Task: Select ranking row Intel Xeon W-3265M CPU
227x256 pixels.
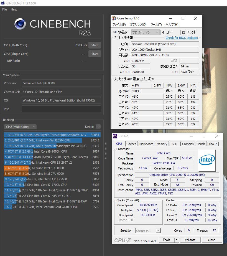Action: (x=52, y=140)
